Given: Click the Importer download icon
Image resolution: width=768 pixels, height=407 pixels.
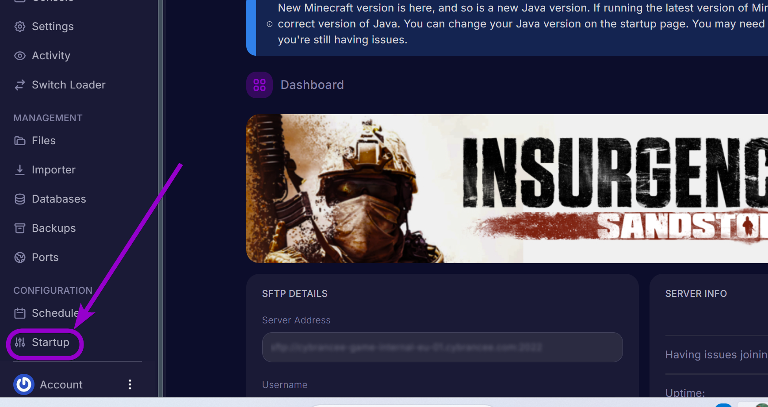Looking at the screenshot, I should point(20,170).
